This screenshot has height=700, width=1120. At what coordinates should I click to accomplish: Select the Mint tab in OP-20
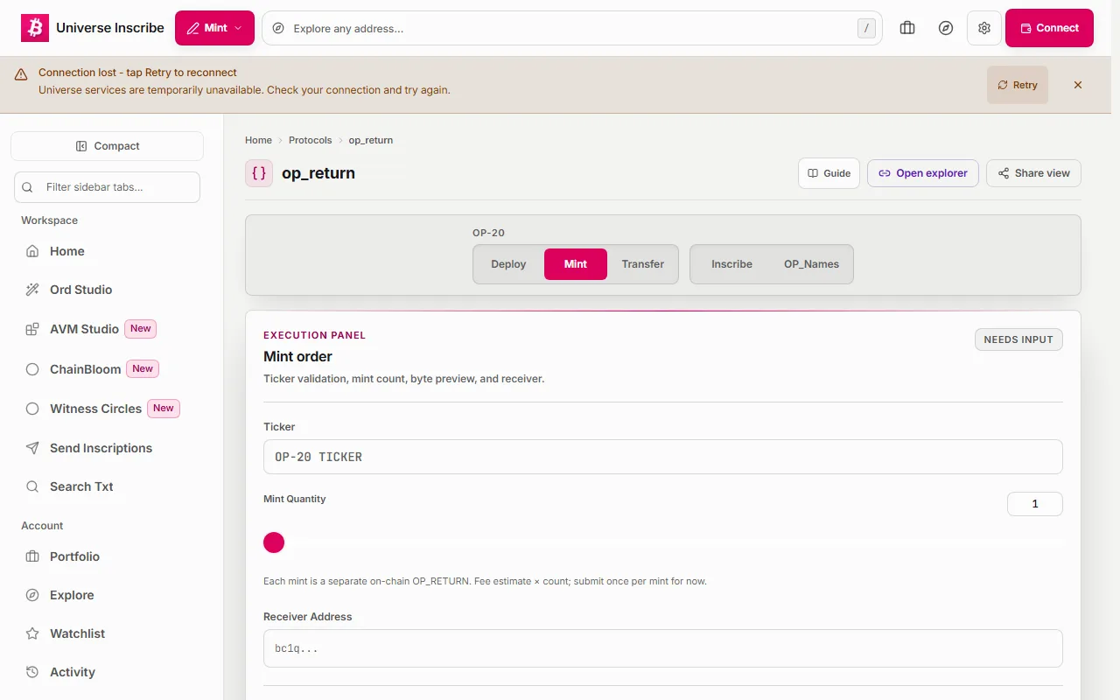pos(576,264)
